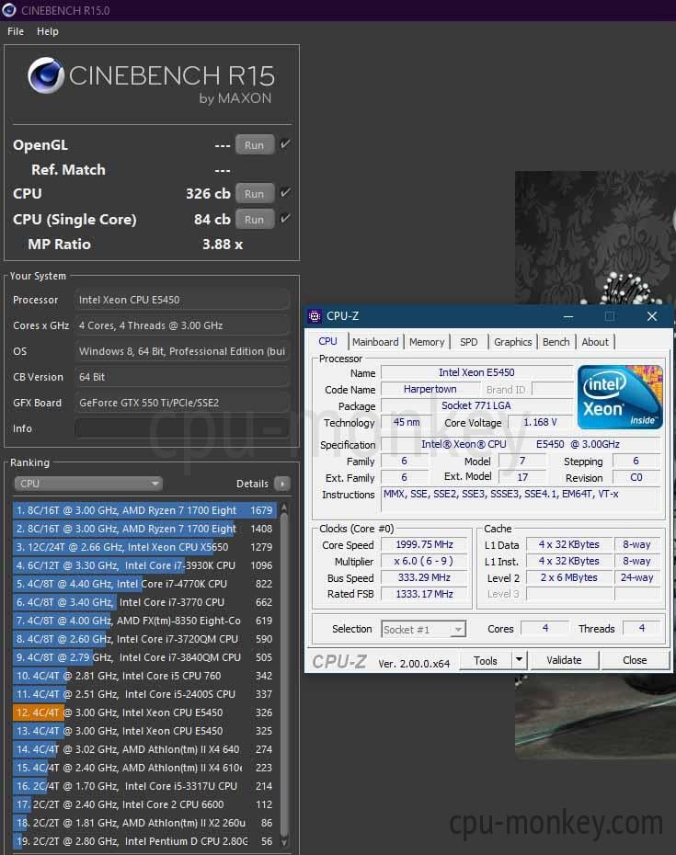Select ranking row Intel Core i7-3770 CPU
Screen dimensions: 676x855
144,602
